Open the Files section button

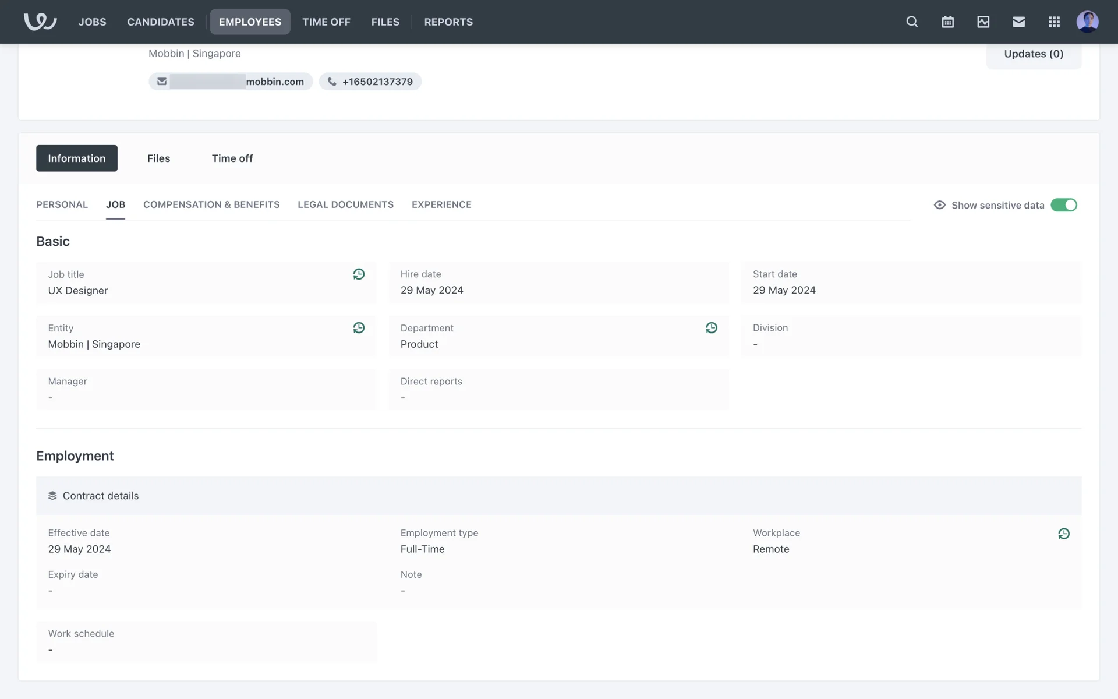(158, 158)
